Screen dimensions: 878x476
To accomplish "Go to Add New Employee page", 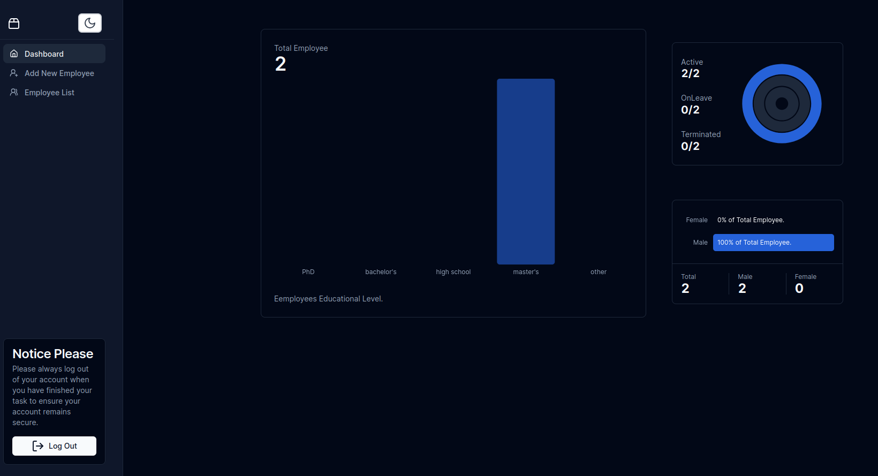I will point(59,73).
